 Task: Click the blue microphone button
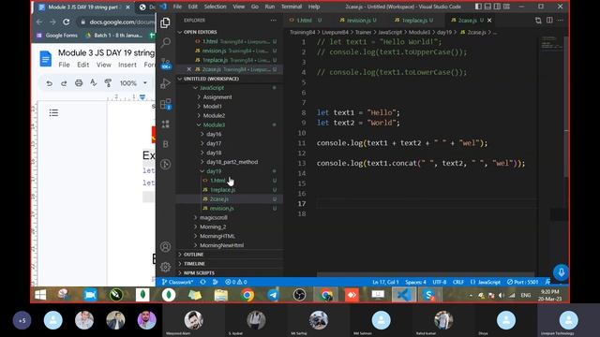561,272
